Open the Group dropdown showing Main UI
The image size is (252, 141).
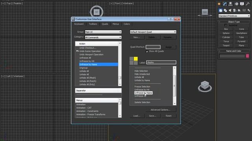tap(103, 32)
